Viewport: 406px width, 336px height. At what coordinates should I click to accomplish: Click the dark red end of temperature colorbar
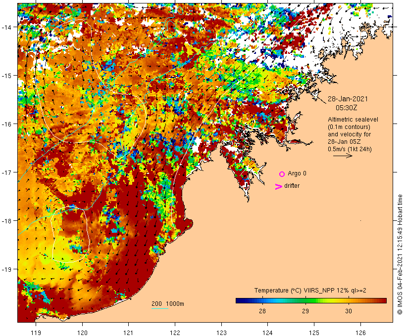[x=384, y=300]
